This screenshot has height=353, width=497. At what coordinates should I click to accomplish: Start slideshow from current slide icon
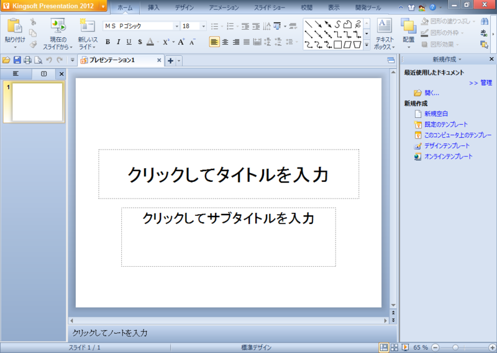pyautogui.click(x=58, y=26)
